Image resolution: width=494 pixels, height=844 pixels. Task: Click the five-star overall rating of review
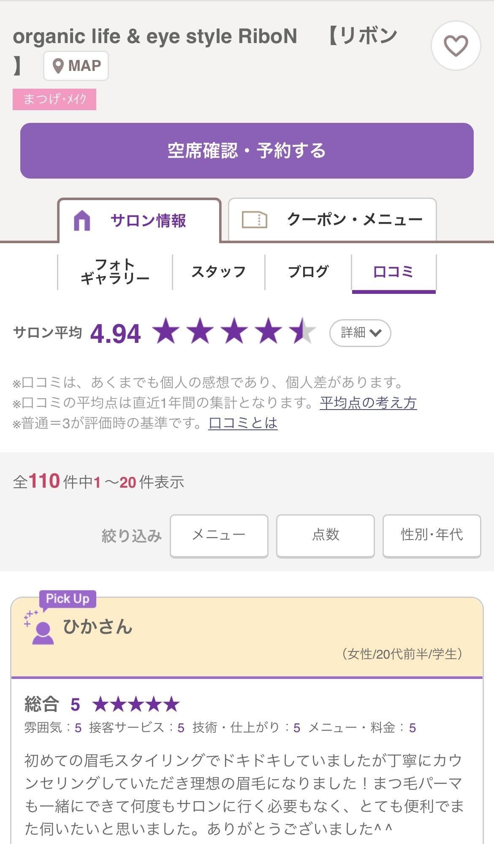pos(136,704)
